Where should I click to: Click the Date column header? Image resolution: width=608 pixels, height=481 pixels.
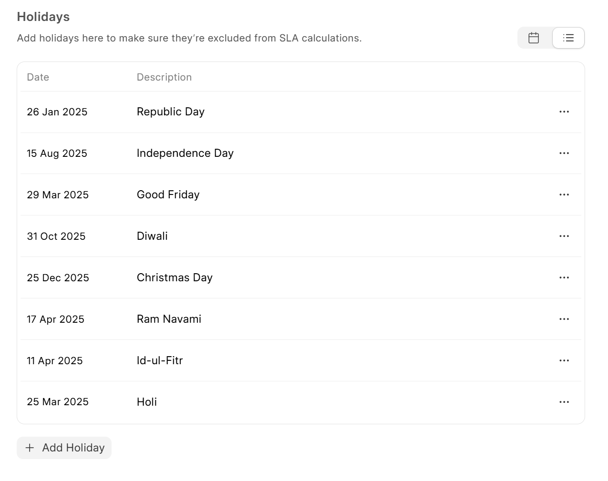(x=38, y=77)
